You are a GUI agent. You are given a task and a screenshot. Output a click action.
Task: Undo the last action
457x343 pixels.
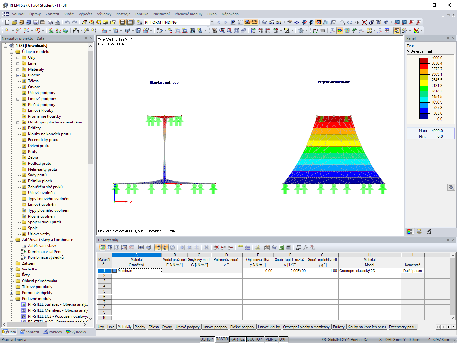click(x=67, y=22)
